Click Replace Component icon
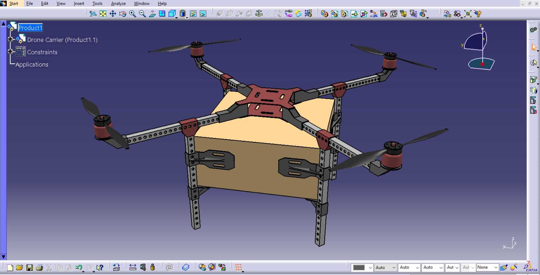Image resolution: width=540 pixels, height=275 pixels. tap(374, 14)
